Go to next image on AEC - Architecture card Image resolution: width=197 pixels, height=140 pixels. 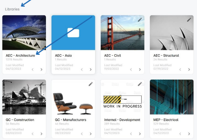pyautogui.click(x=41, y=70)
